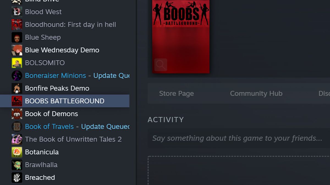Select Breached in the library list
Screen dimensions: 330x185
(x=65, y=178)
